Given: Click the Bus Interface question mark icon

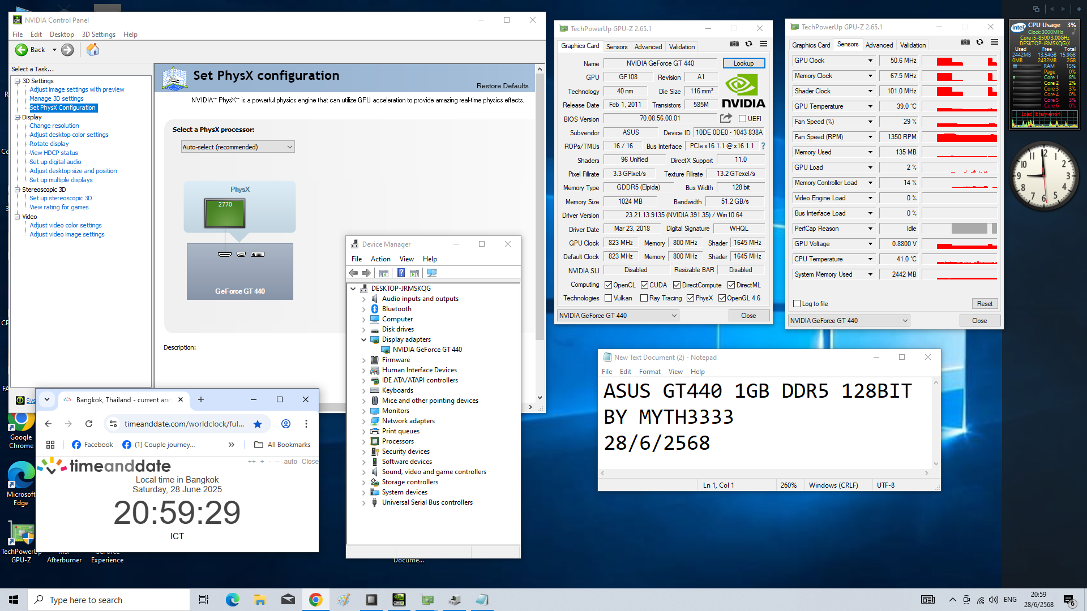Looking at the screenshot, I should coord(763,146).
